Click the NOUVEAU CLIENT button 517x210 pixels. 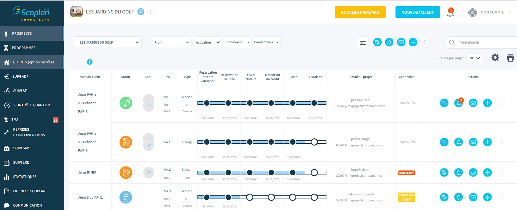418,12
